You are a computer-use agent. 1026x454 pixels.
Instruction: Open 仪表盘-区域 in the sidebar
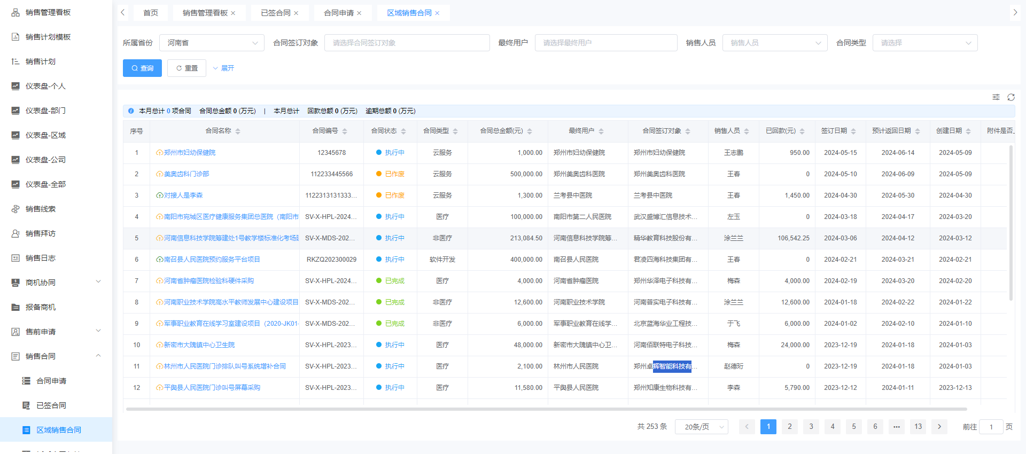(x=45, y=135)
